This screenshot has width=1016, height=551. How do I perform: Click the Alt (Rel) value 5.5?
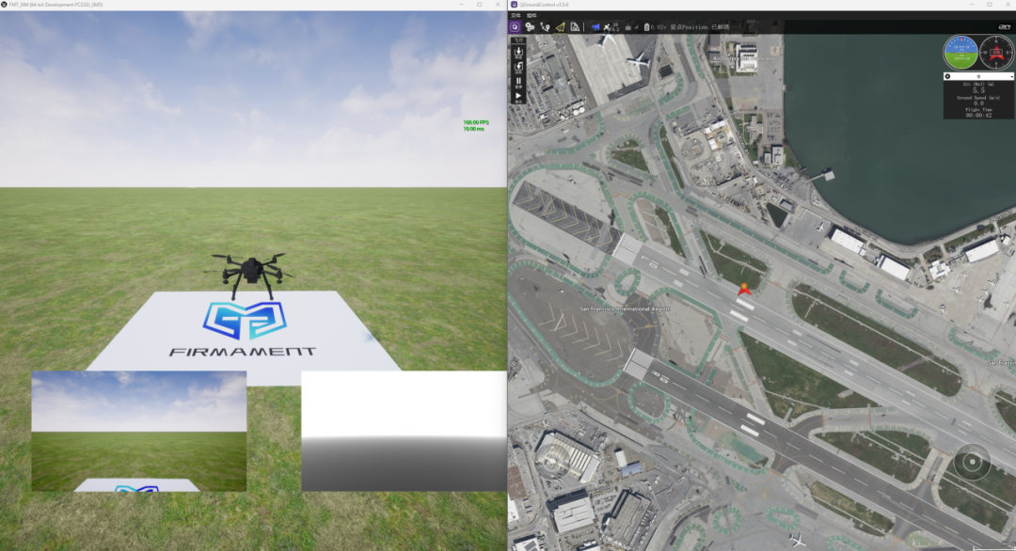point(978,90)
